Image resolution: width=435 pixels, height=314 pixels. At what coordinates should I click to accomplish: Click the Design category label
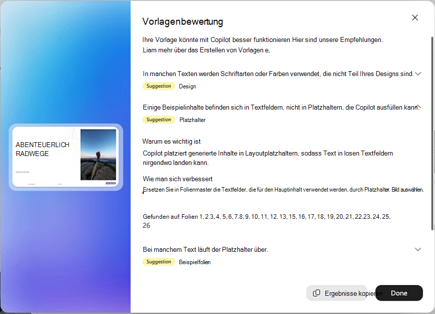pos(187,86)
